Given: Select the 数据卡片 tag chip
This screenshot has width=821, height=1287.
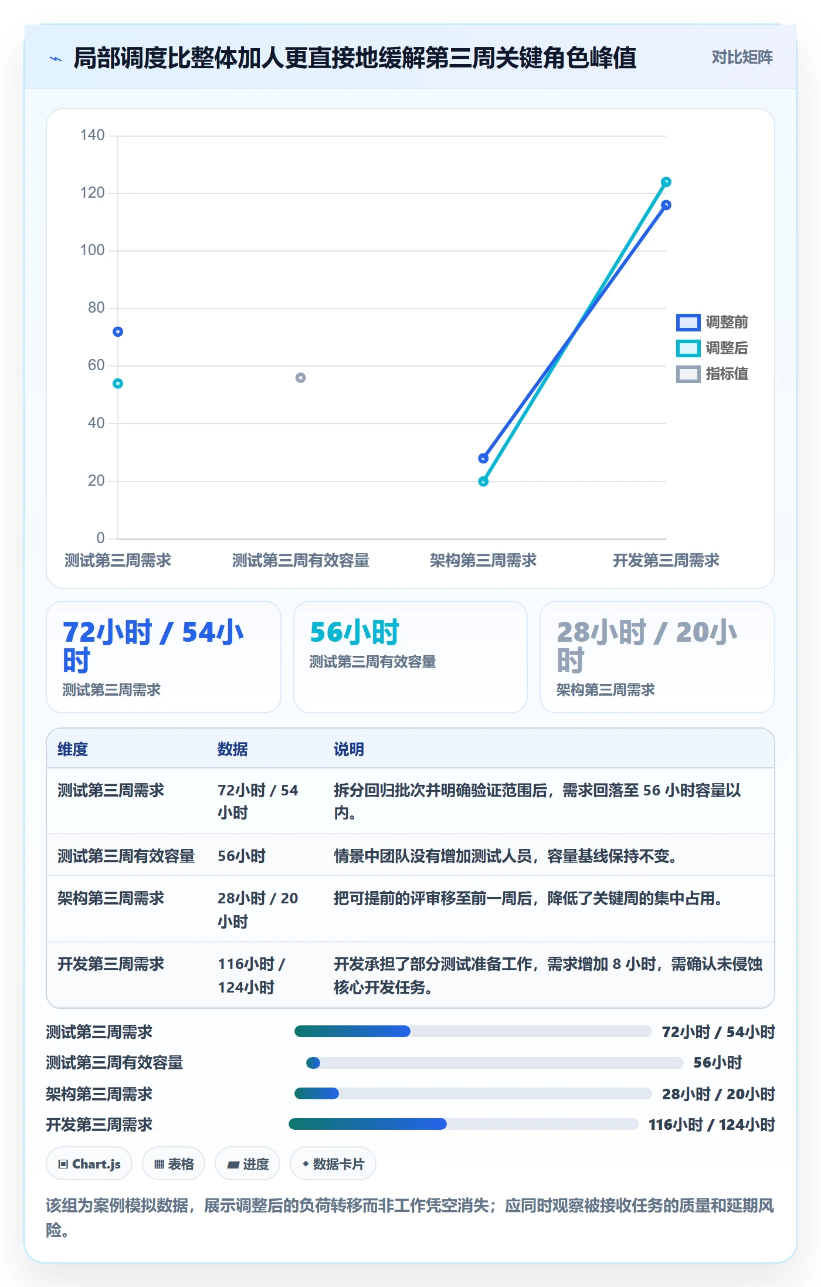Looking at the screenshot, I should point(333,1164).
